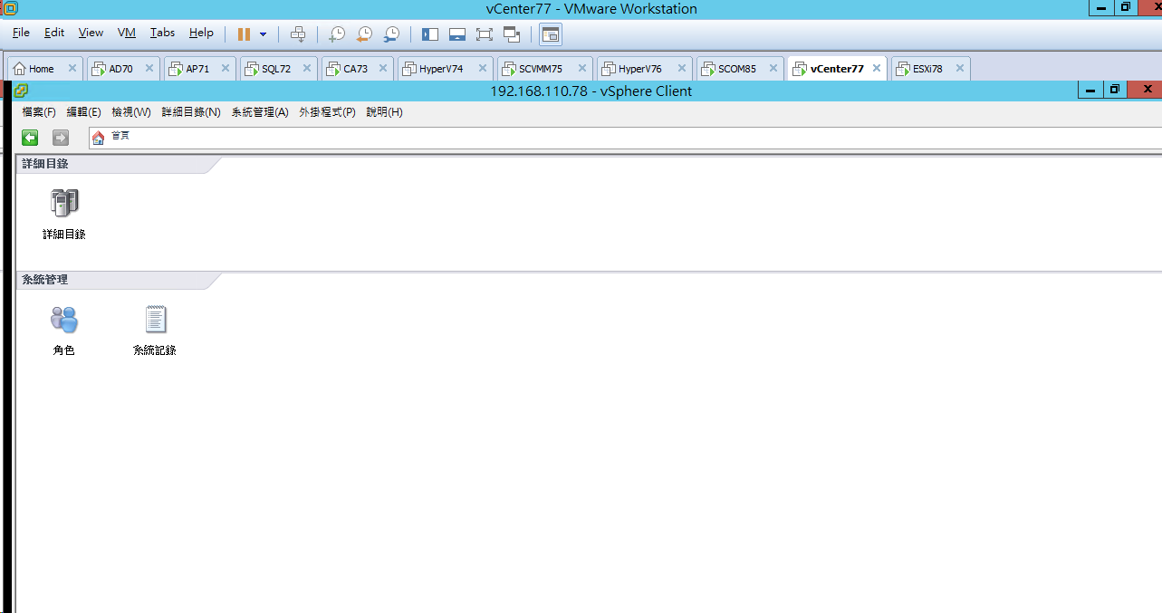The image size is (1162, 613).
Task: Close the AP71 tab
Action: (x=226, y=68)
